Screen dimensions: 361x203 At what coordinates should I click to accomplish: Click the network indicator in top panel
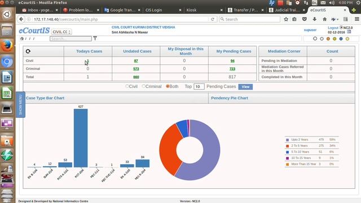[x=306, y=2]
